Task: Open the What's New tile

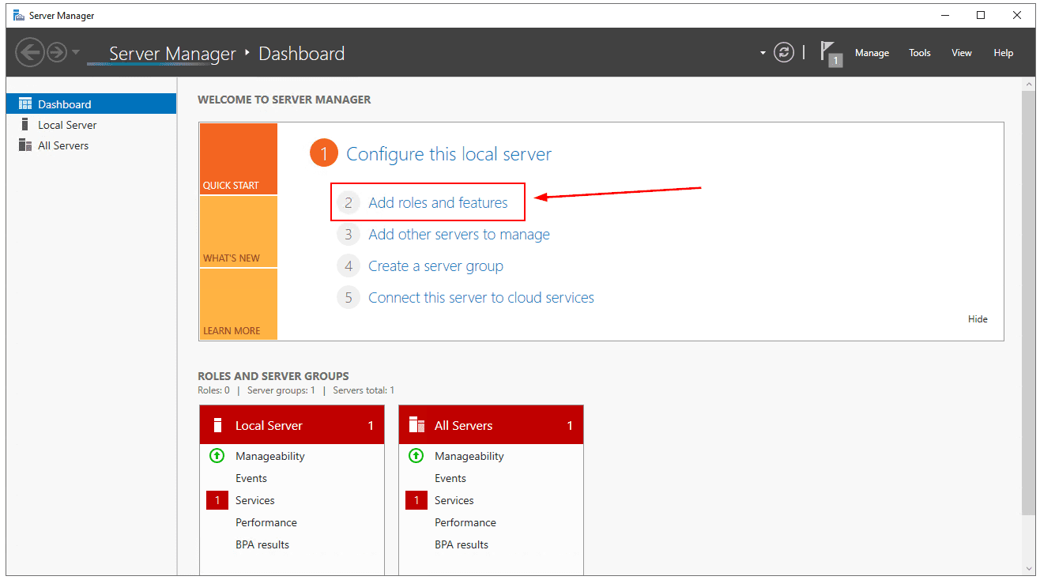Action: click(238, 232)
